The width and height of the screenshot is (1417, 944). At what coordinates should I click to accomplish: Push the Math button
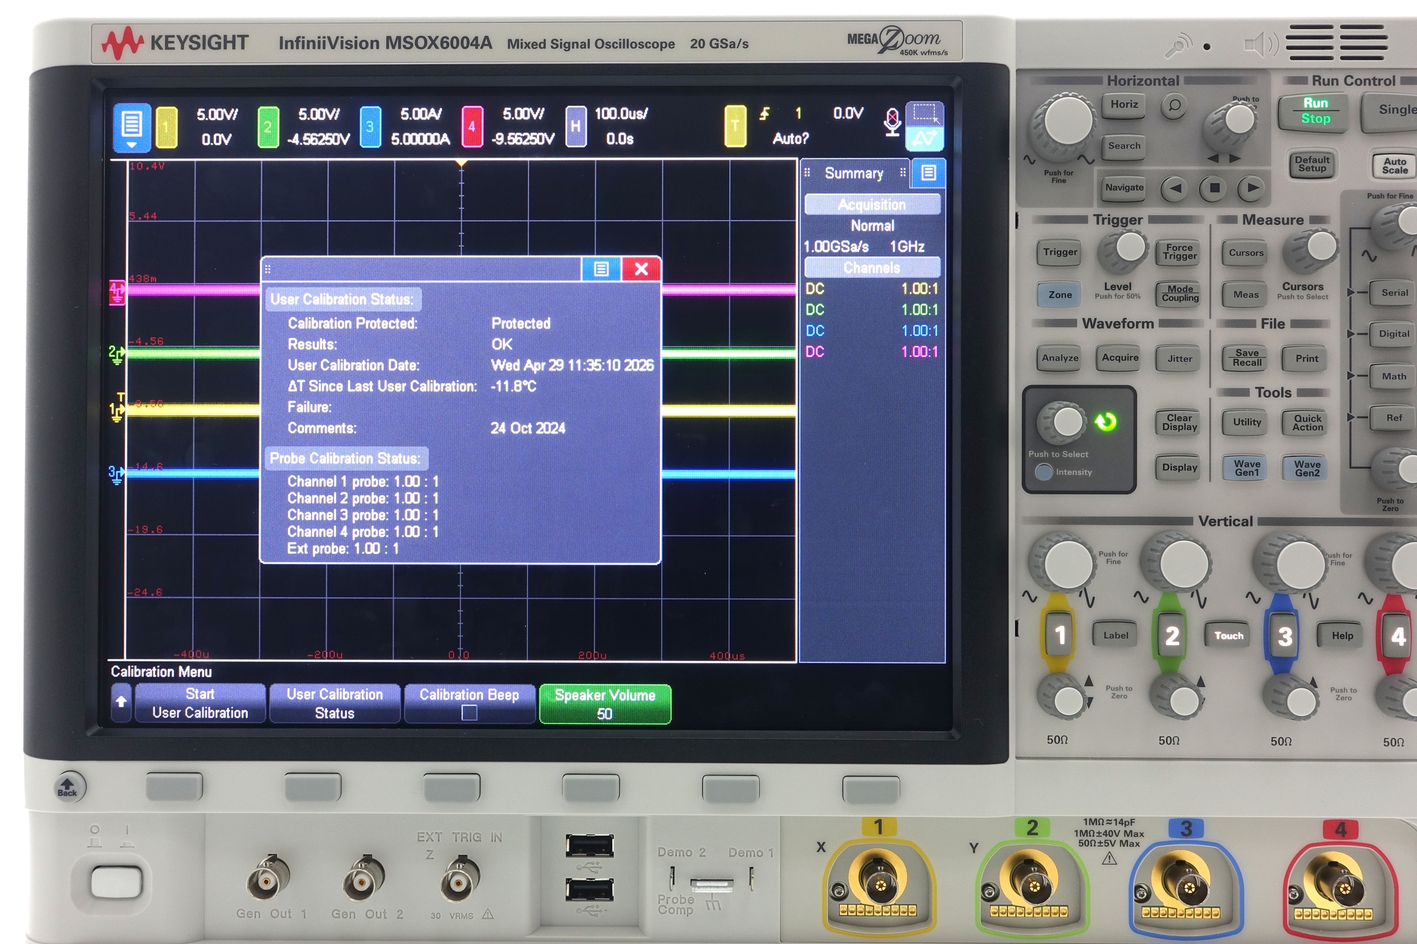tap(1393, 377)
